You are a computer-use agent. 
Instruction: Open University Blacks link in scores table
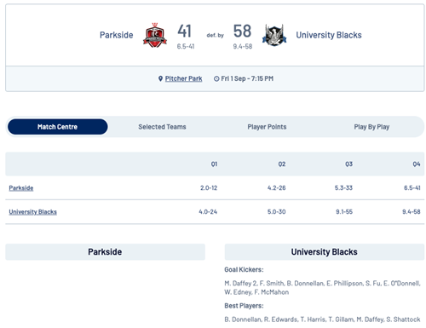[x=32, y=212]
